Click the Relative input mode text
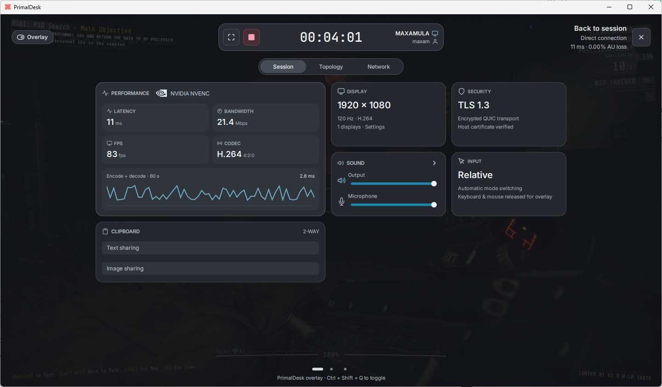 click(x=475, y=175)
